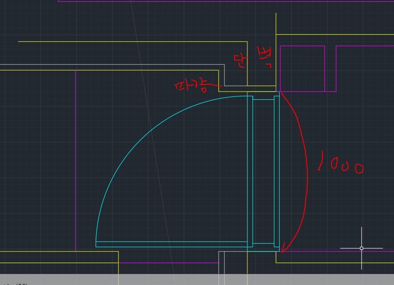Click the long yellow horizontal line near top
The width and height of the screenshot is (394, 285).
132,42
